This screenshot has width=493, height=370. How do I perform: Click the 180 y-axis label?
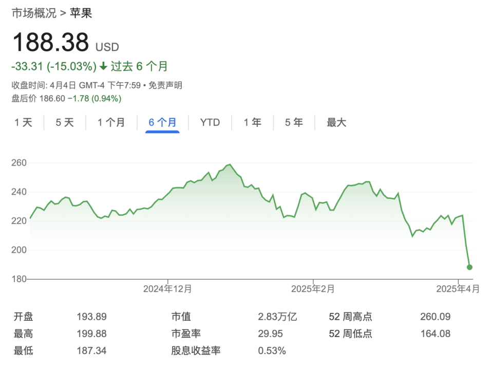19,279
